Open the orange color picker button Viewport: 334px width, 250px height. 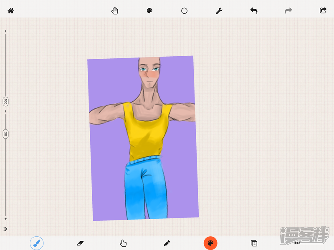click(210, 243)
